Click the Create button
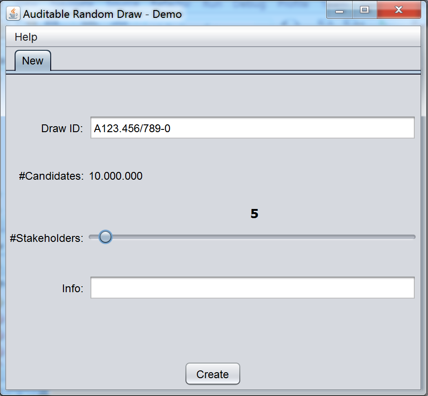The width and height of the screenshot is (428, 396). (x=213, y=374)
